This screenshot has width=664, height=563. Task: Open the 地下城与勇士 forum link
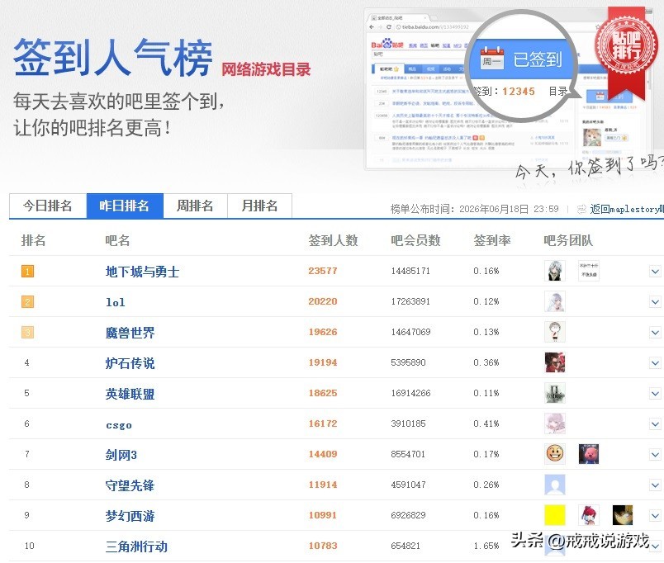[142, 272]
